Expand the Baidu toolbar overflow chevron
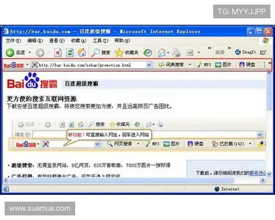The height and width of the screenshot is (220, 275). click(270, 63)
